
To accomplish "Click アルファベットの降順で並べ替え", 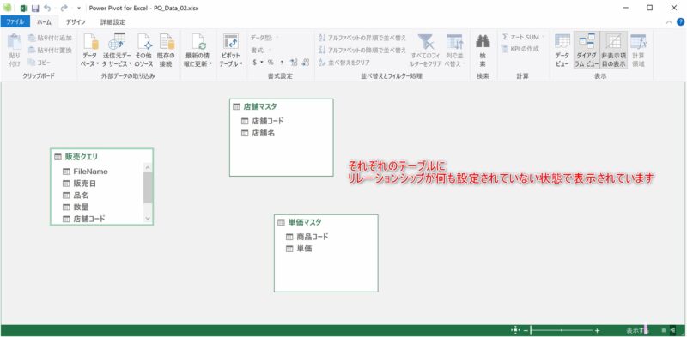I will 362,51.
